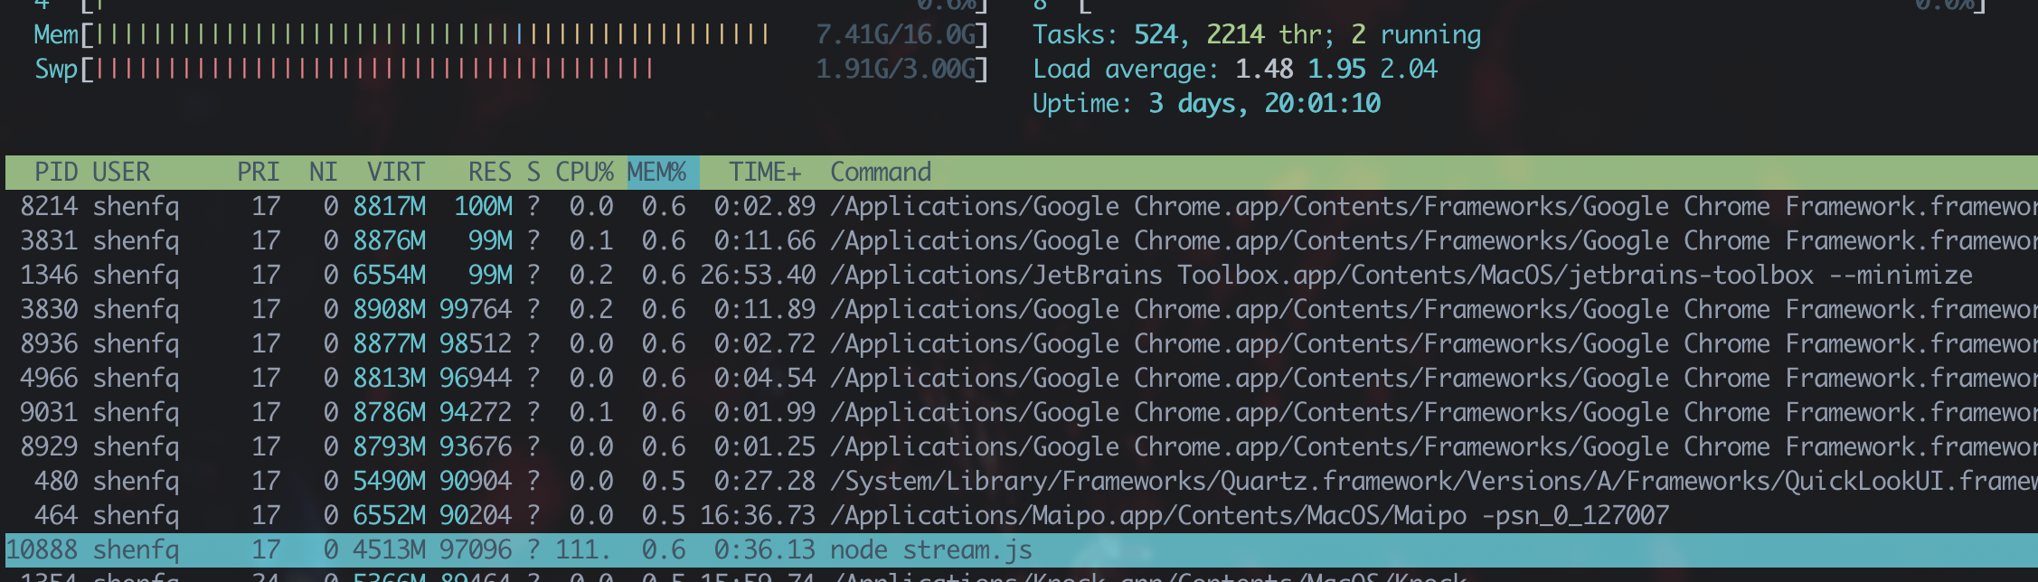
Task: Click the 8817M virtual memory value
Action: point(389,206)
